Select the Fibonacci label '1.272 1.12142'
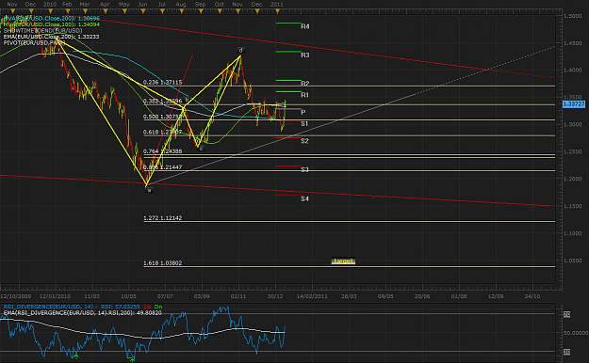 pyautogui.click(x=163, y=218)
